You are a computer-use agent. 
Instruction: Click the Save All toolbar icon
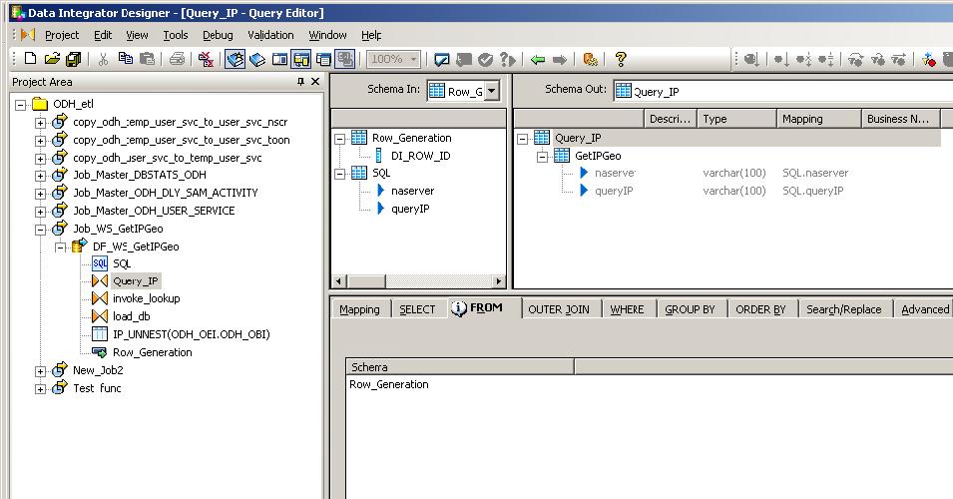(x=74, y=59)
